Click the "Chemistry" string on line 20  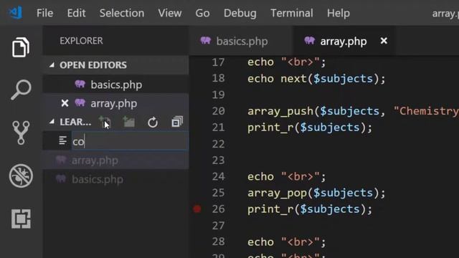click(426, 111)
